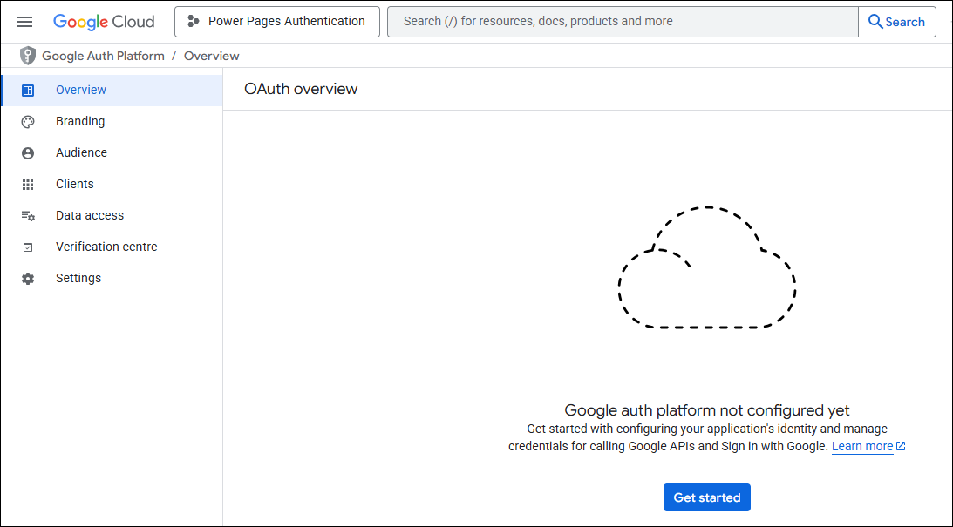Click the dashed cloud illustration
The width and height of the screenshot is (953, 527).
[x=707, y=267]
